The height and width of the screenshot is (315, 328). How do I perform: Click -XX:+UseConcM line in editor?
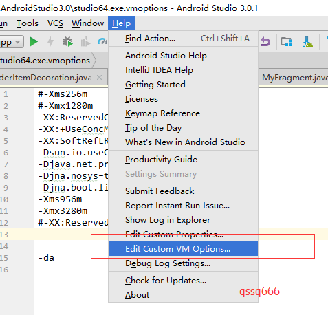[73, 129]
